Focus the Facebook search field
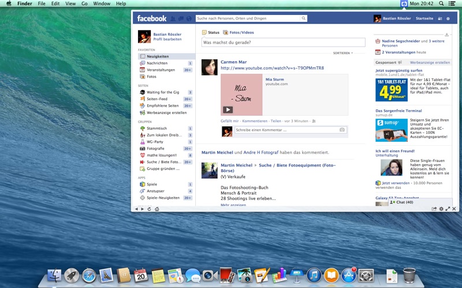 click(x=248, y=18)
